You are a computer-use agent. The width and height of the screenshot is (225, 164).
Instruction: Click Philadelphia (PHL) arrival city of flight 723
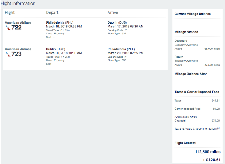point(121,49)
